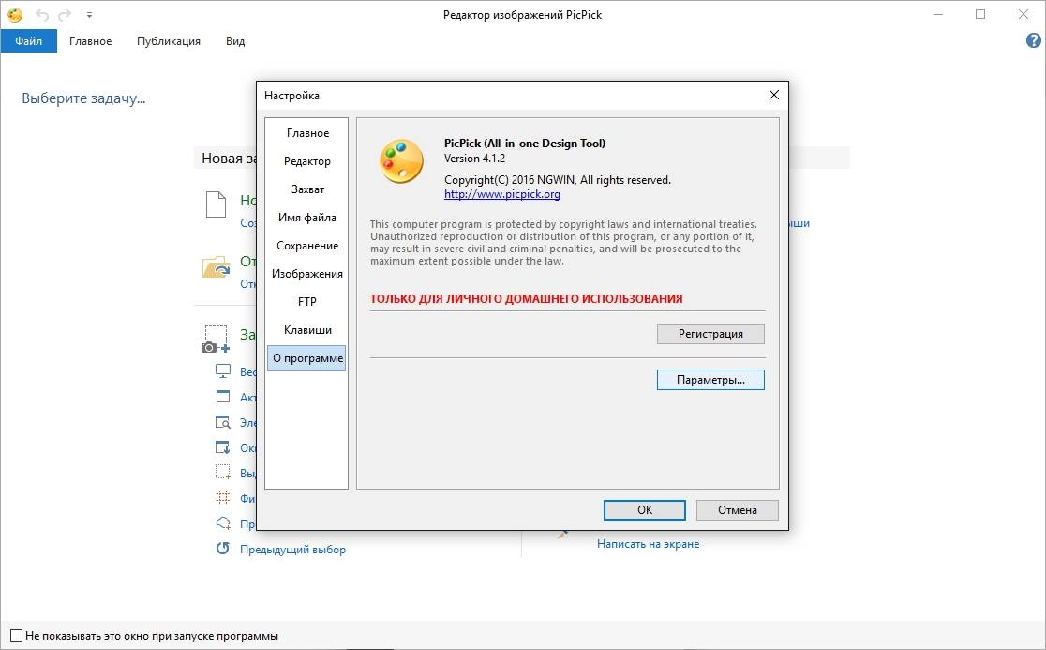Select Сохранение settings category
Image resolution: width=1046 pixels, height=650 pixels.
point(306,246)
